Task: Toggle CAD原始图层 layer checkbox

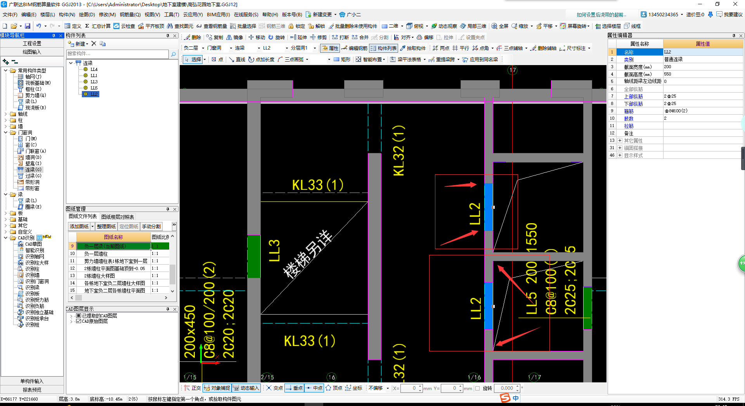Action: (x=78, y=321)
